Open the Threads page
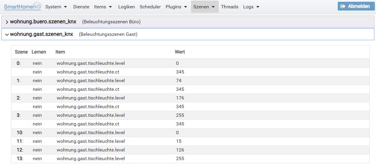 (x=229, y=7)
